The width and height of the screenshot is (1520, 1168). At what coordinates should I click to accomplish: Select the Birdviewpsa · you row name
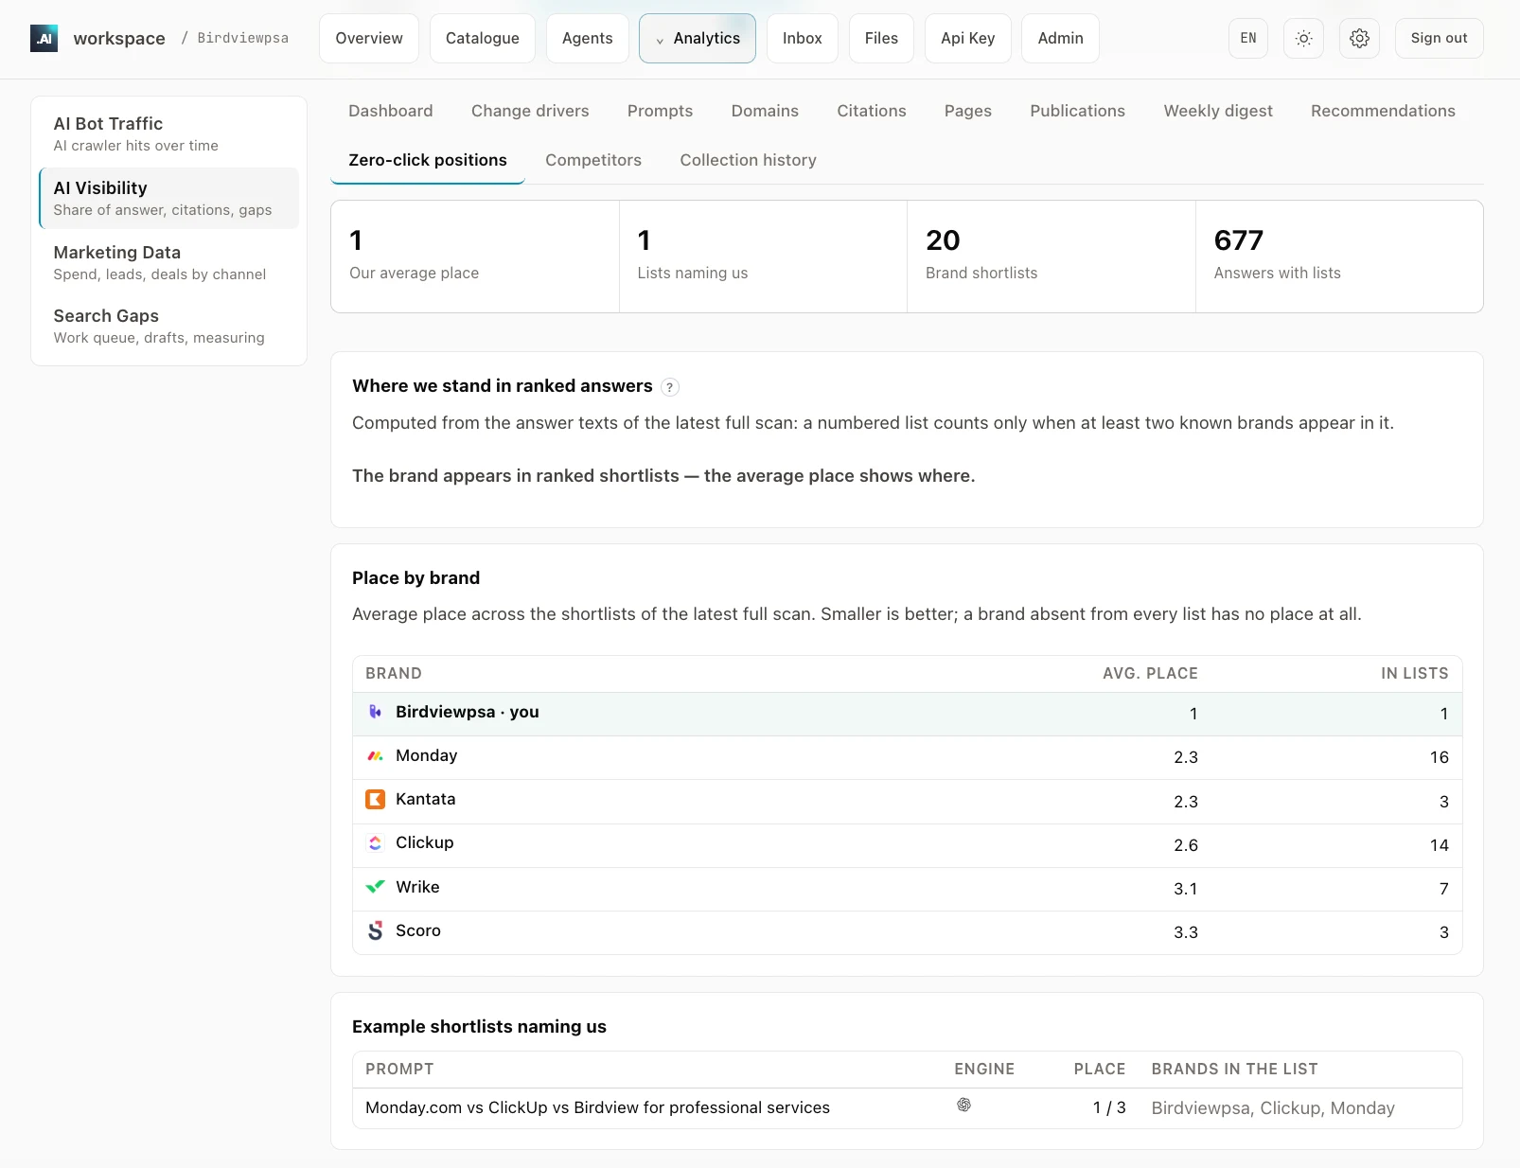click(468, 712)
